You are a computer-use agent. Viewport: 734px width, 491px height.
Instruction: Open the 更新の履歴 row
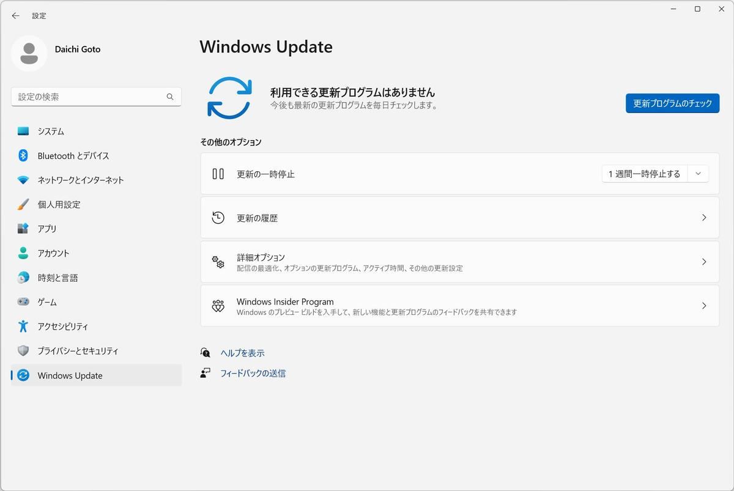pos(460,218)
